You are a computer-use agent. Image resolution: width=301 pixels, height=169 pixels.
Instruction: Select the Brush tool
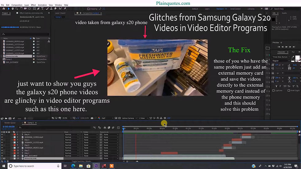point(47,9)
